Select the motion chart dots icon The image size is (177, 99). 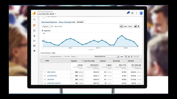click(x=138, y=26)
